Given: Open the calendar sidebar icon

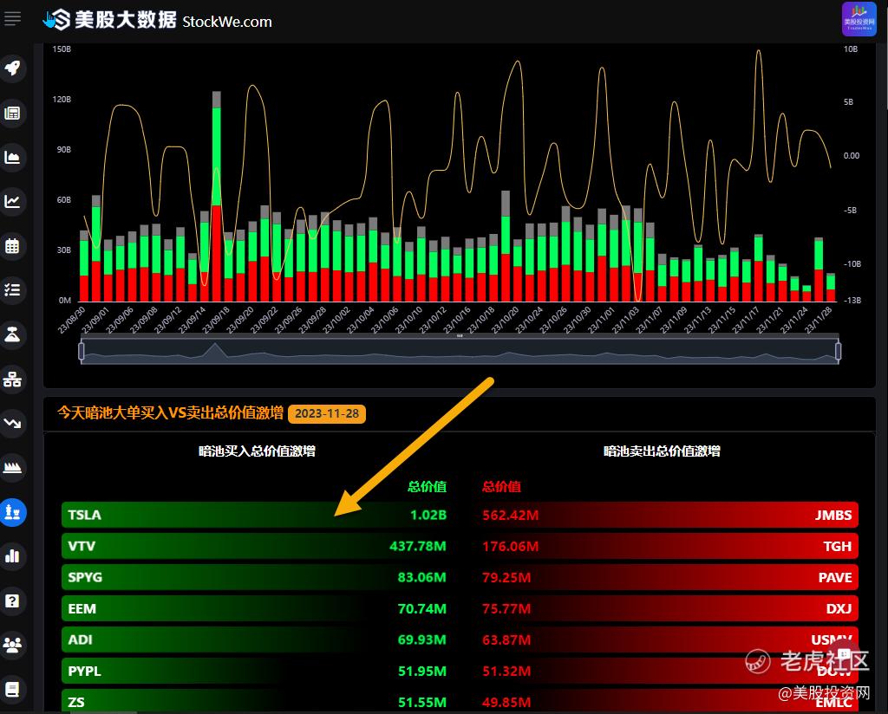Looking at the screenshot, I should click(12, 246).
